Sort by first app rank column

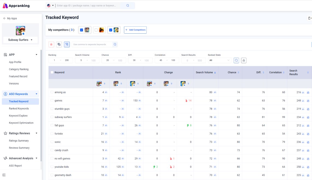coord(105,83)
